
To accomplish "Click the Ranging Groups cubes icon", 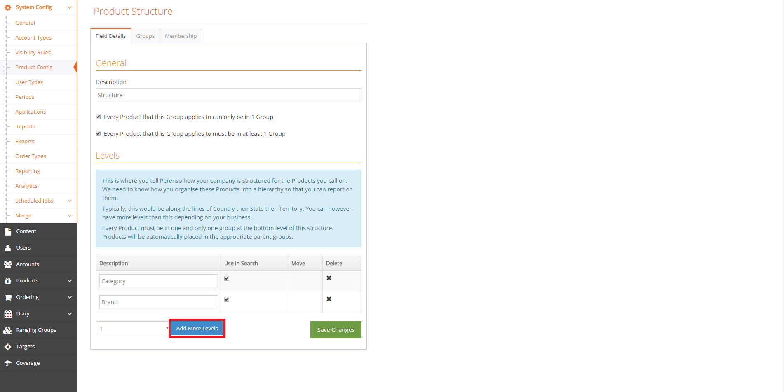I will coord(8,330).
